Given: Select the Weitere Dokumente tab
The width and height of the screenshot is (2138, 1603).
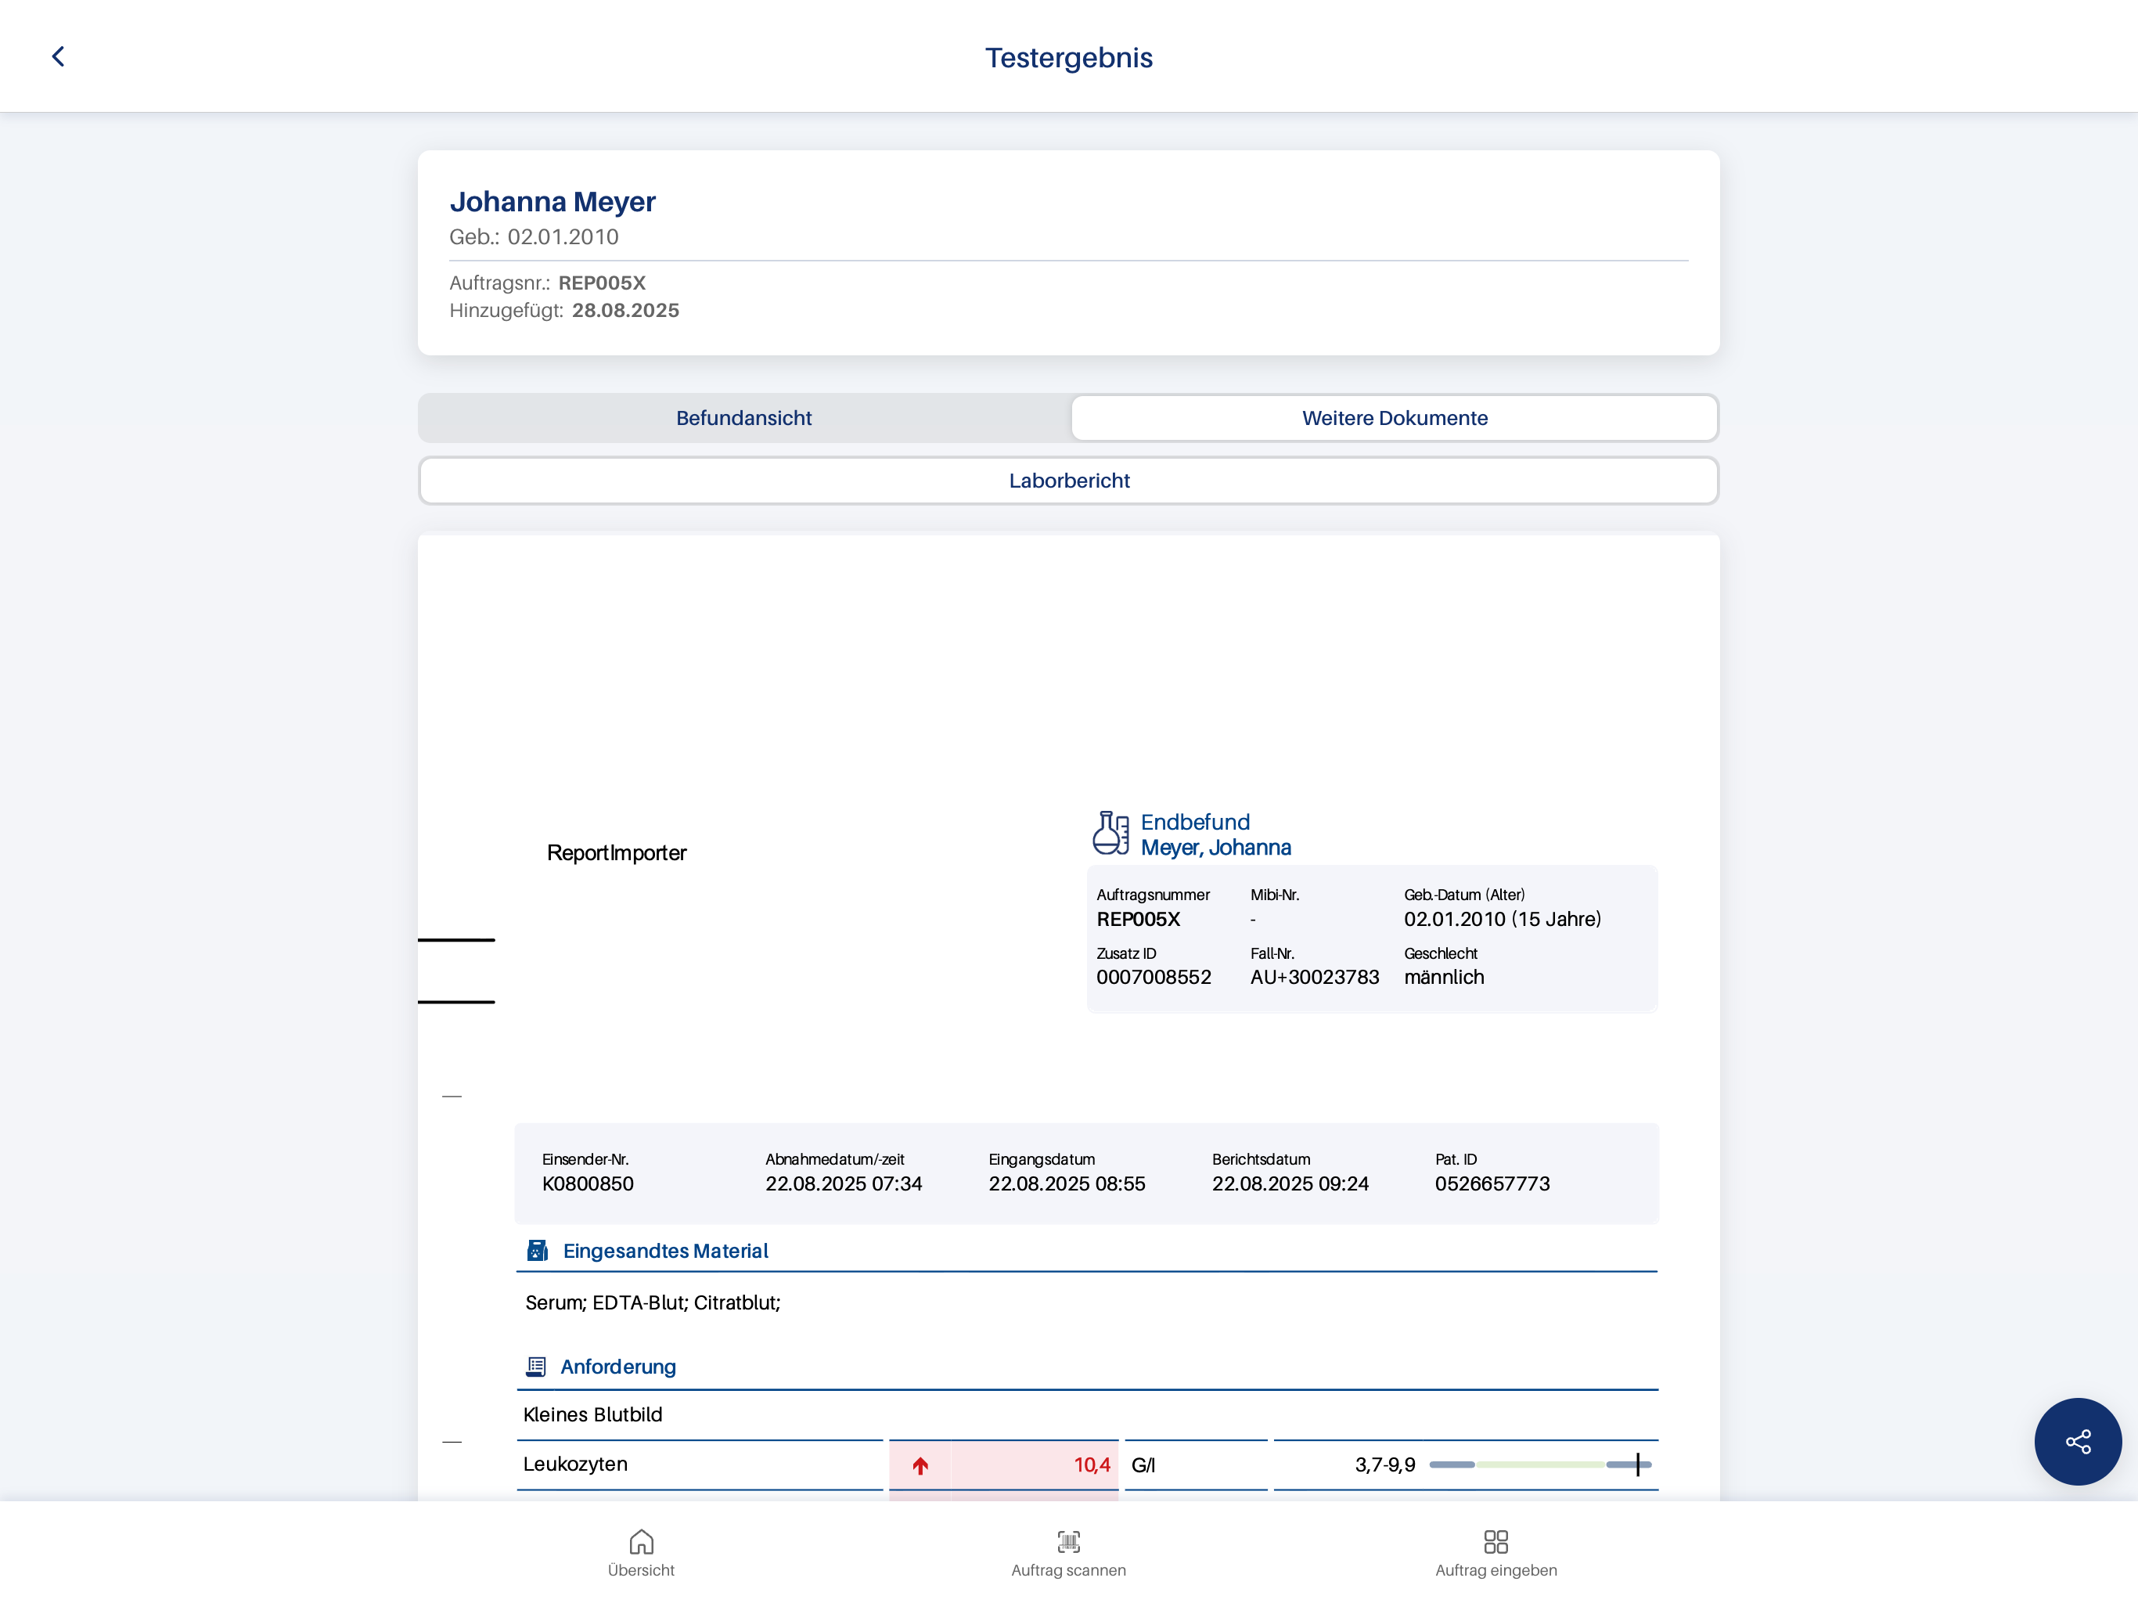Looking at the screenshot, I should pos(1394,418).
